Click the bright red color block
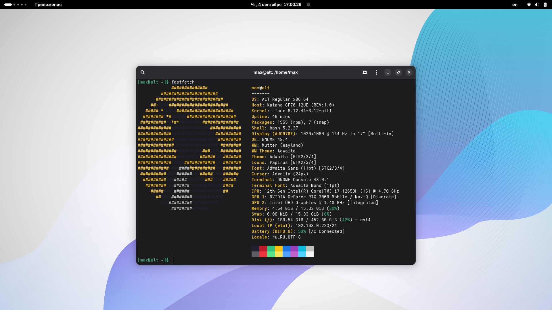 point(263,254)
